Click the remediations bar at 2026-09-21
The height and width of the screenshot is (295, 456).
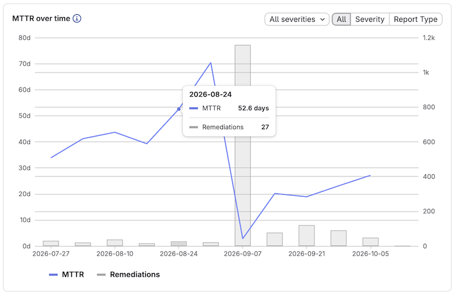[307, 235]
